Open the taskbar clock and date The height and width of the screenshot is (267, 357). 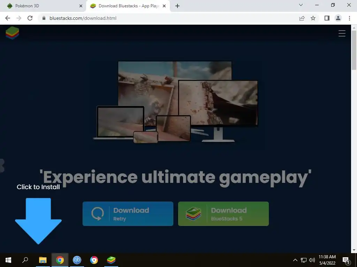point(327,260)
